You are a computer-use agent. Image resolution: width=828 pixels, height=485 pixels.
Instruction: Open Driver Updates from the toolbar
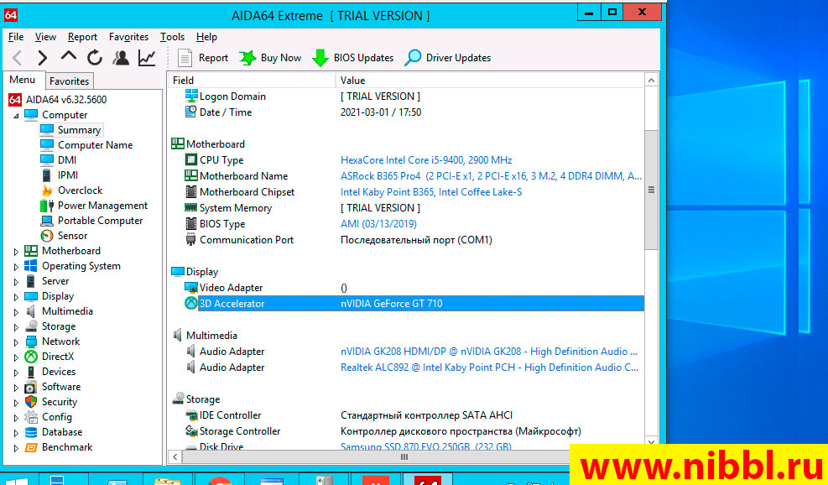pyautogui.click(x=448, y=58)
